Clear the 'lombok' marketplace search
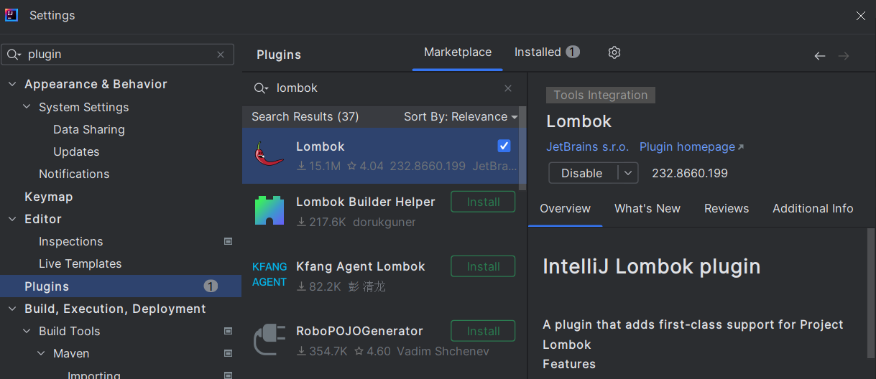The width and height of the screenshot is (876, 379). tap(508, 88)
